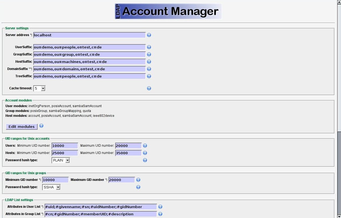Click the Users Minimum UID number field

click(65, 146)
